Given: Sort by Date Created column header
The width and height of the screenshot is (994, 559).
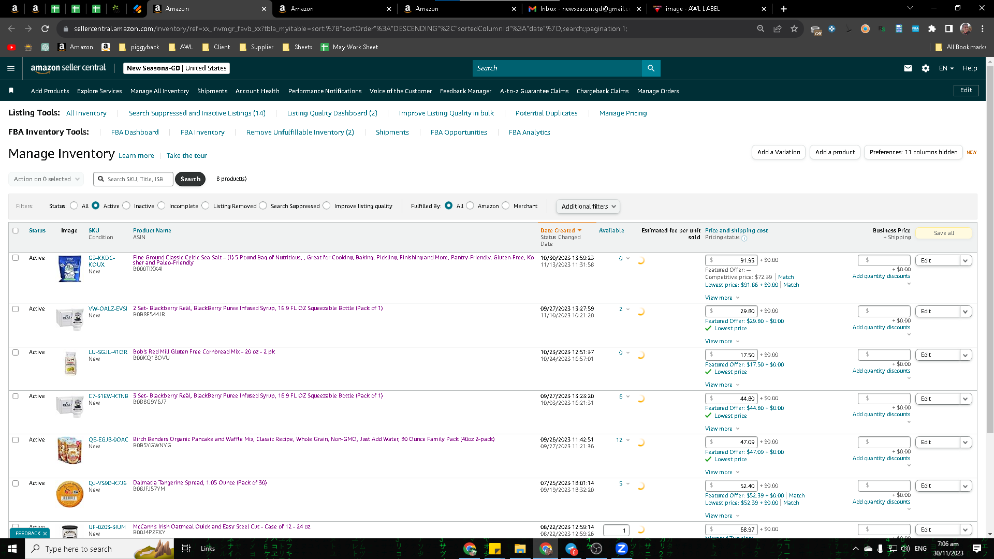Looking at the screenshot, I should (561, 231).
